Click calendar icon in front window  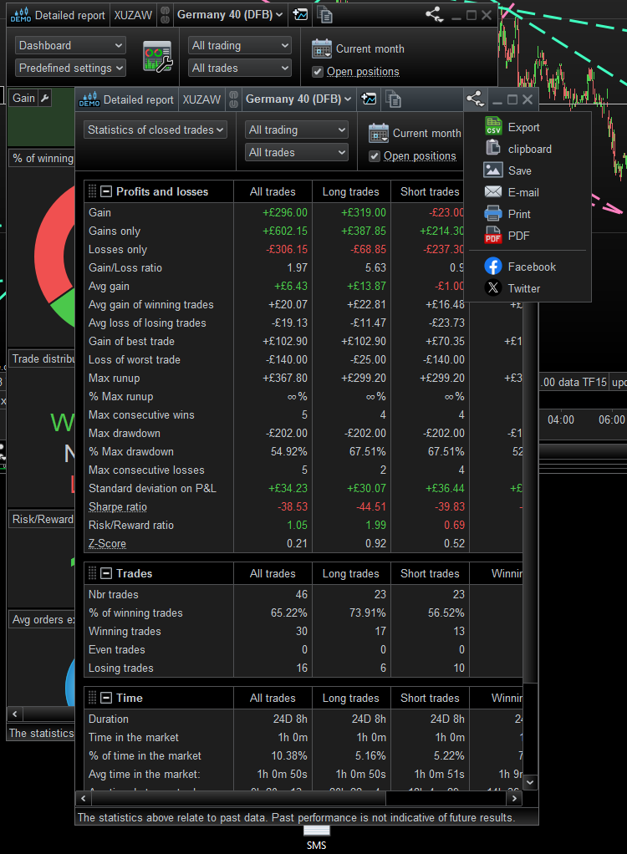(x=379, y=133)
